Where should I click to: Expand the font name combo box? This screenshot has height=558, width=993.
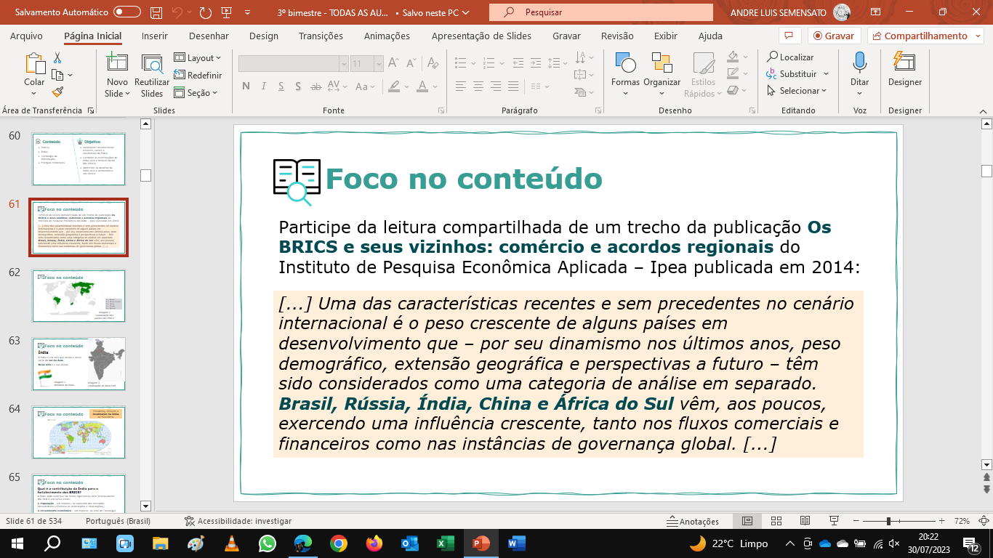[343, 64]
